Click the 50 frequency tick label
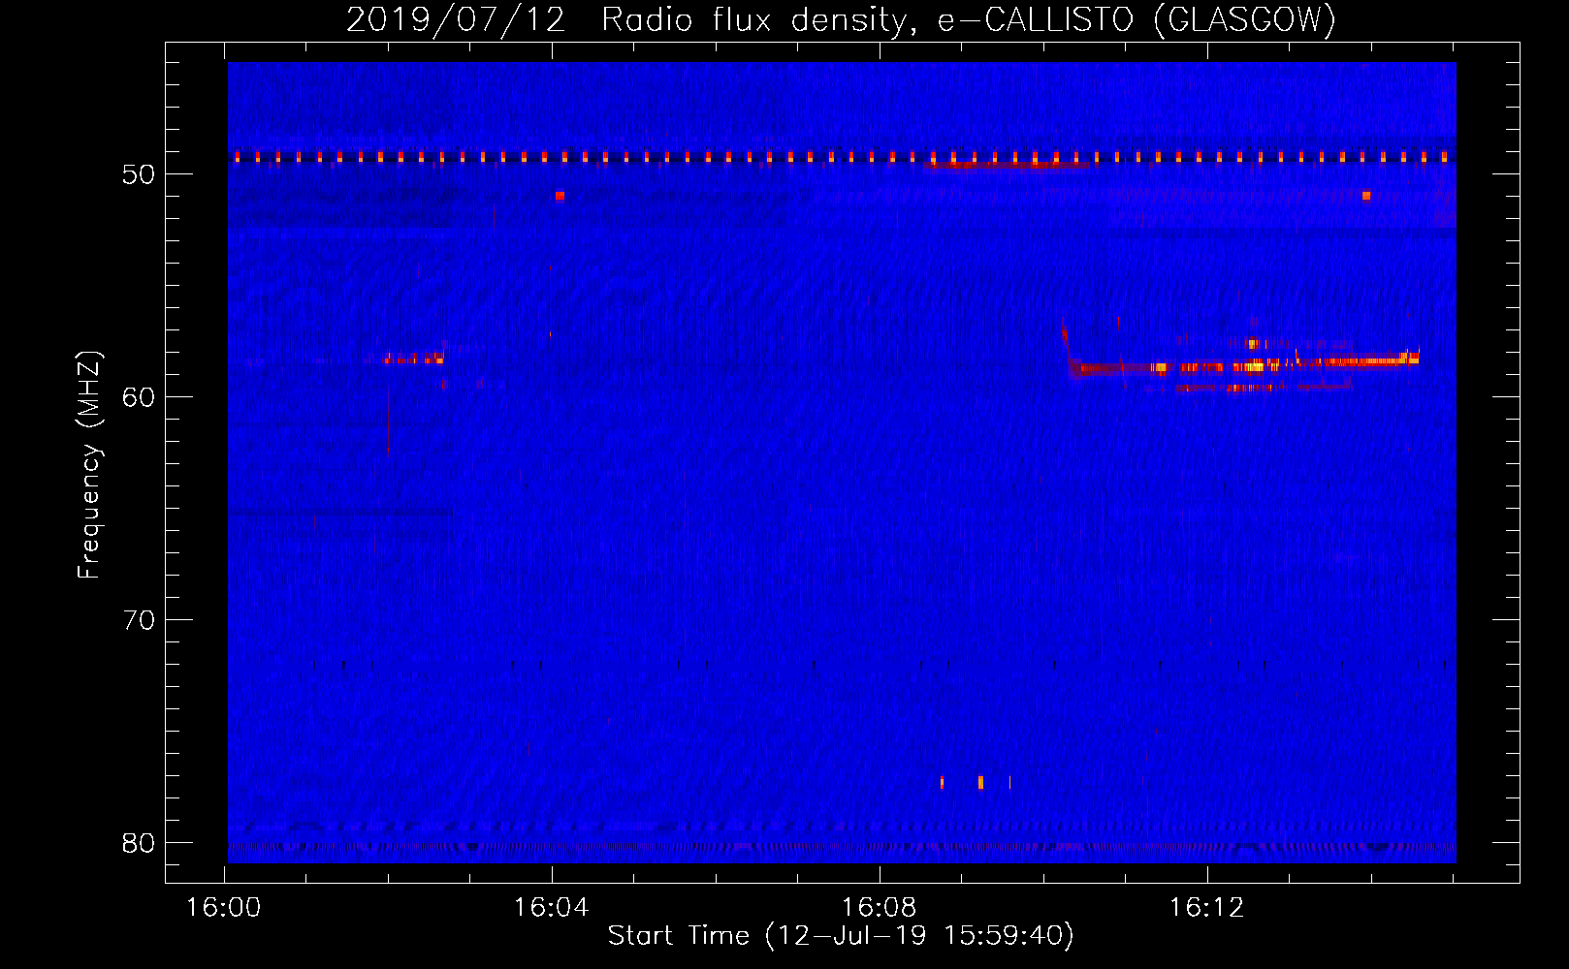This screenshot has width=1569, height=969. click(139, 174)
